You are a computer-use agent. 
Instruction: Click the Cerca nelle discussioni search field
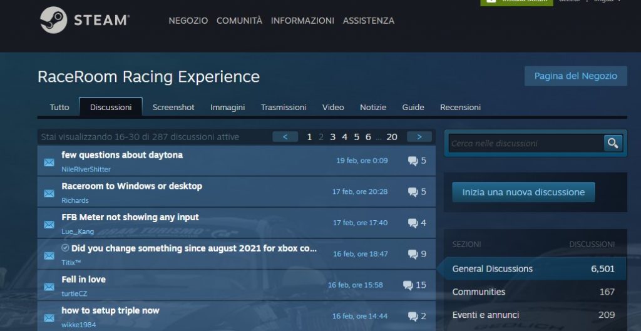click(x=526, y=143)
